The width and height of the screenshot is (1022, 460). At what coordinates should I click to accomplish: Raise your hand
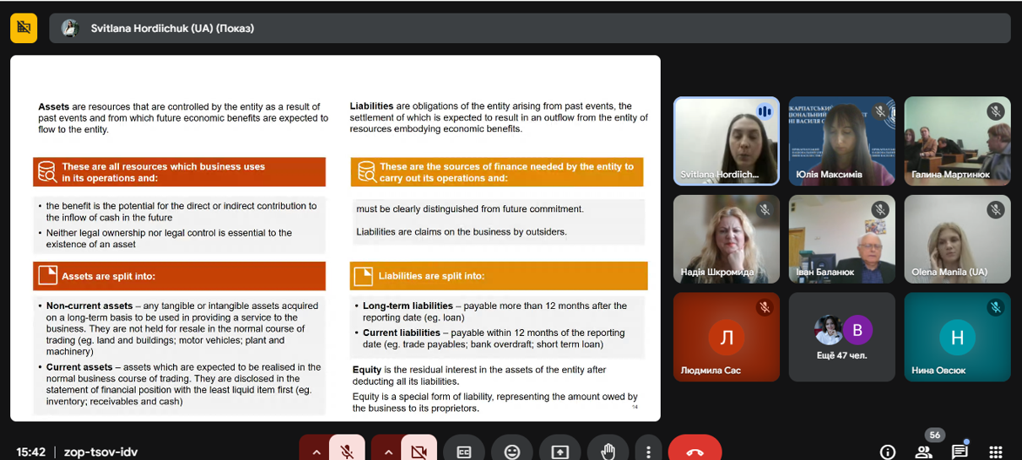tap(608, 452)
